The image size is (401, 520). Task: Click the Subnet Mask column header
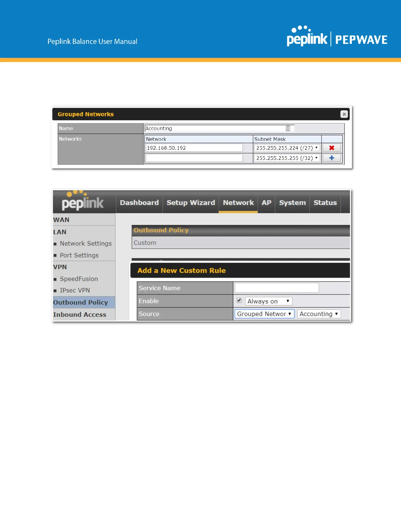pyautogui.click(x=270, y=139)
